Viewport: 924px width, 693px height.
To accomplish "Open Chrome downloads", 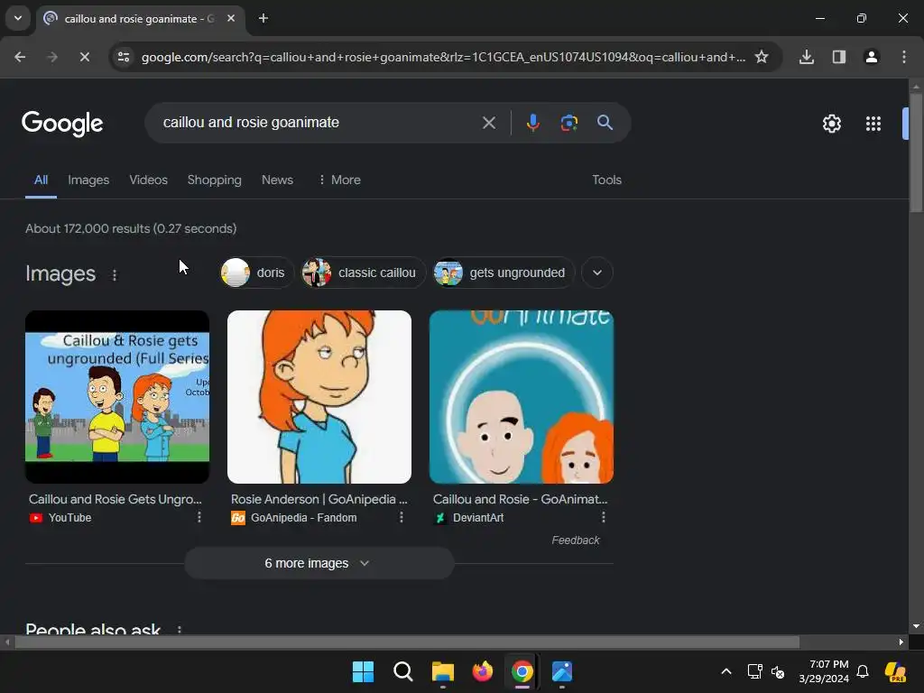I will click(807, 57).
